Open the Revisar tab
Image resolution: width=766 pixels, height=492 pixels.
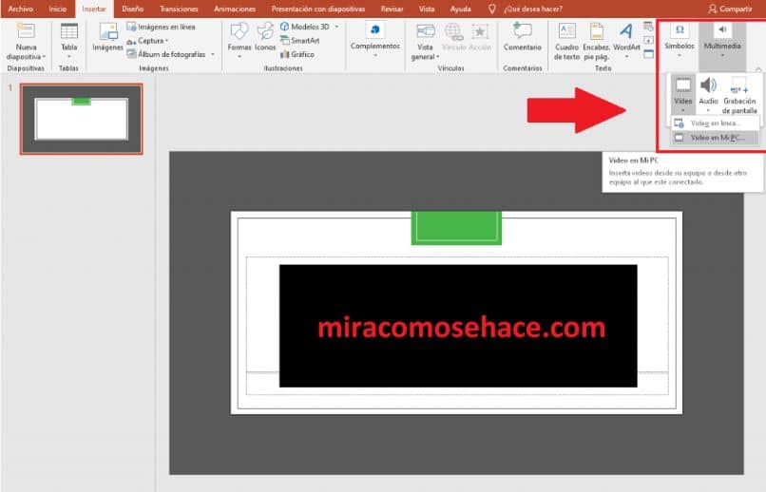click(x=392, y=9)
